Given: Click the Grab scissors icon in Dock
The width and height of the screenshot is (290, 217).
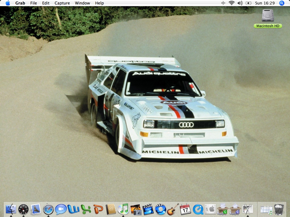Looking at the screenshot, I should click(248, 209).
